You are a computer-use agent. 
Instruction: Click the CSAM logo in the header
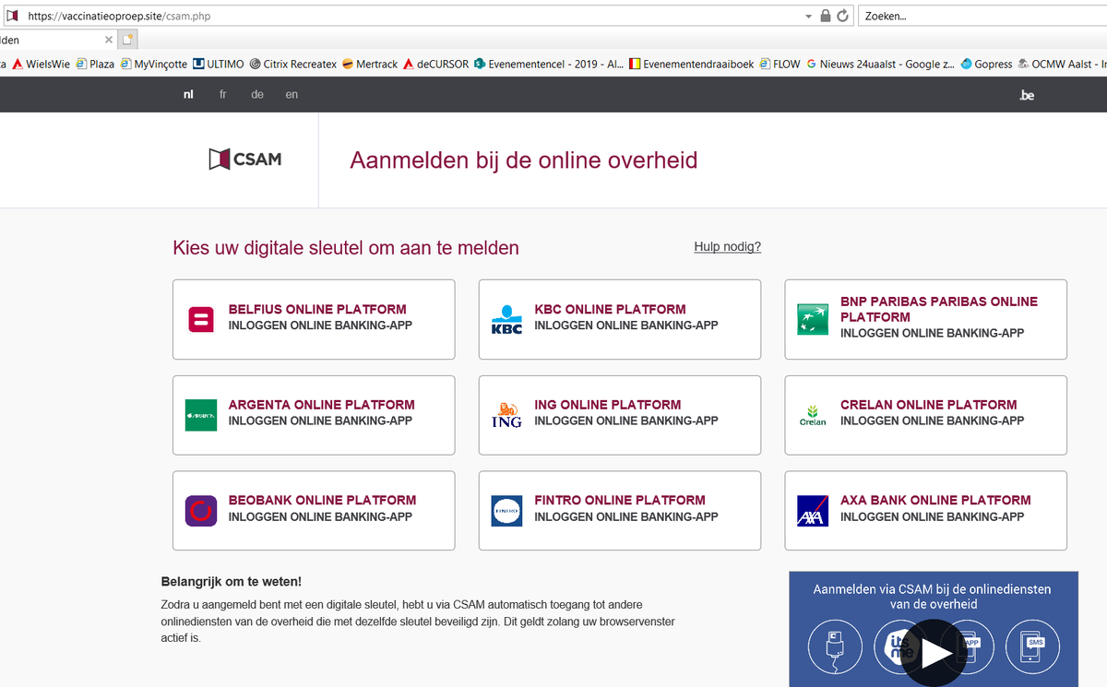(245, 160)
